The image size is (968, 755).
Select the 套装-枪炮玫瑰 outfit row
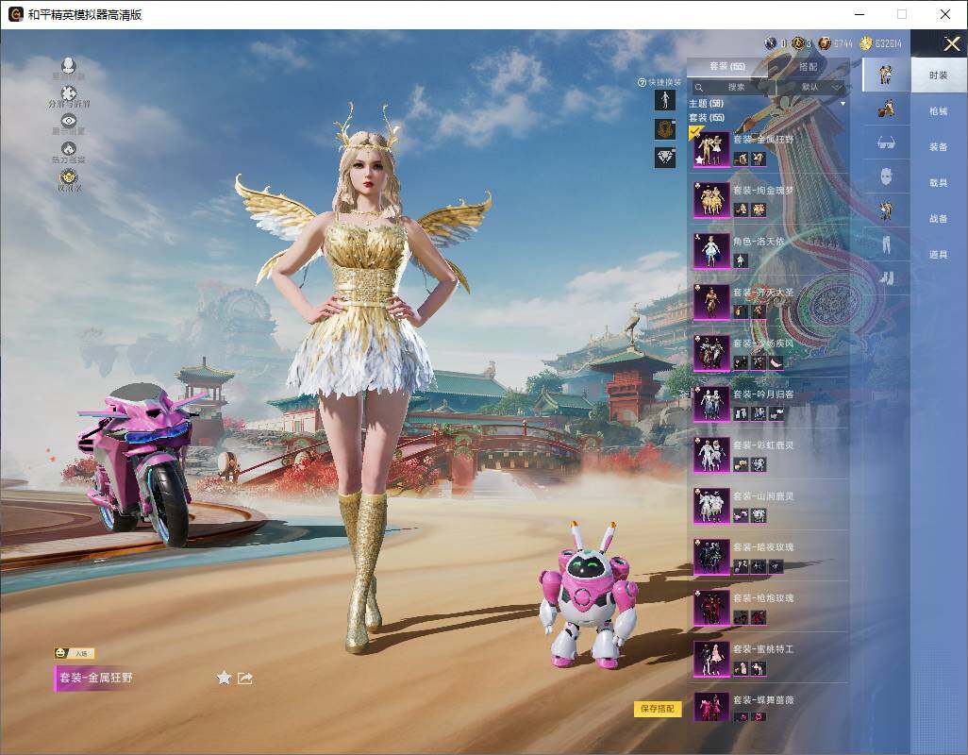pyautogui.click(x=768, y=608)
